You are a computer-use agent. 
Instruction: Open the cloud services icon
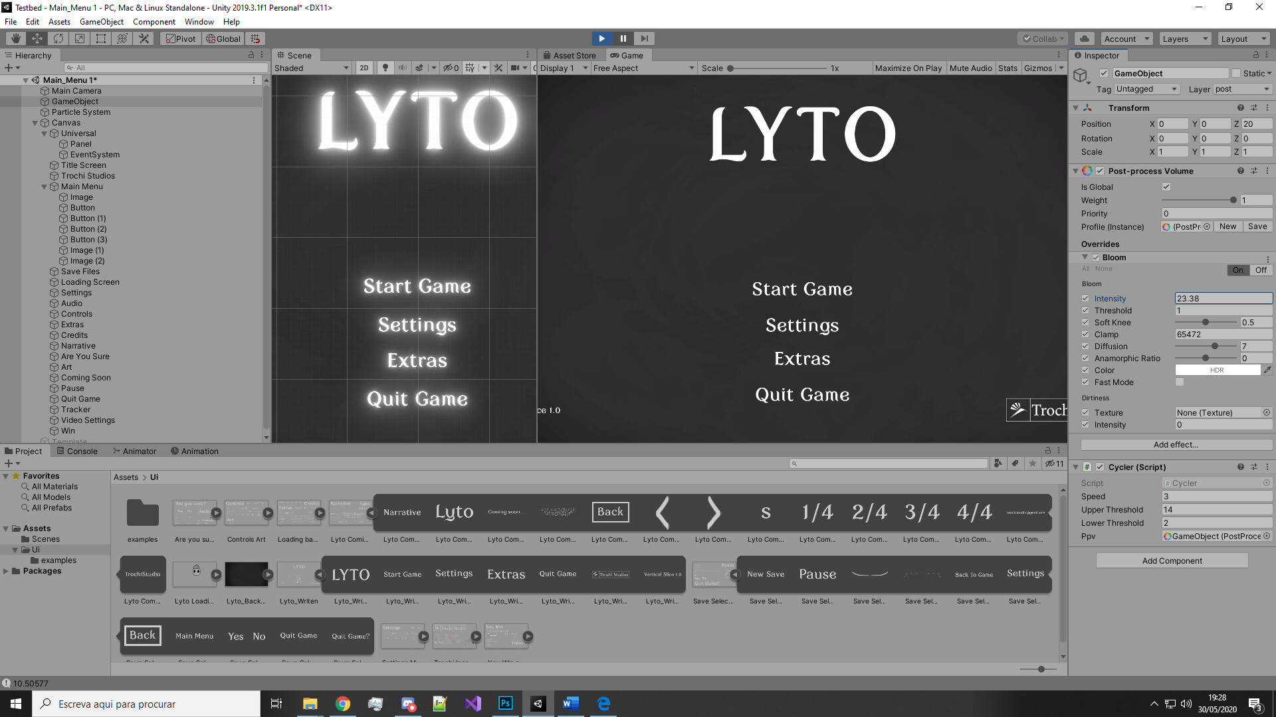pos(1085,39)
